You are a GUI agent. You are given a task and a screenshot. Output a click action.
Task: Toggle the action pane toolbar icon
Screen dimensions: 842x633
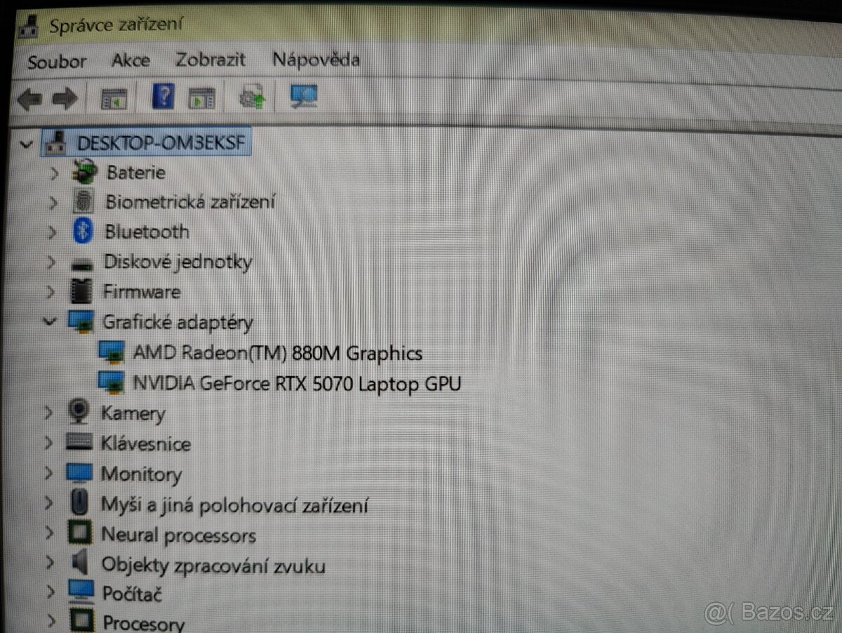tap(201, 98)
